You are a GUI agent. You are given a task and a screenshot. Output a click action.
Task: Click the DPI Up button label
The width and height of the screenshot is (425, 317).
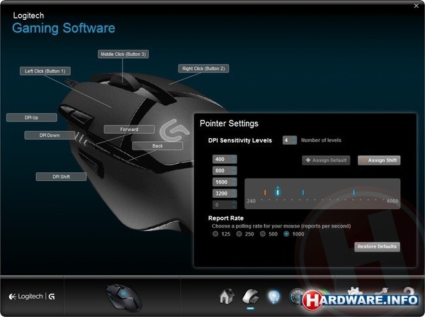pyautogui.click(x=31, y=118)
